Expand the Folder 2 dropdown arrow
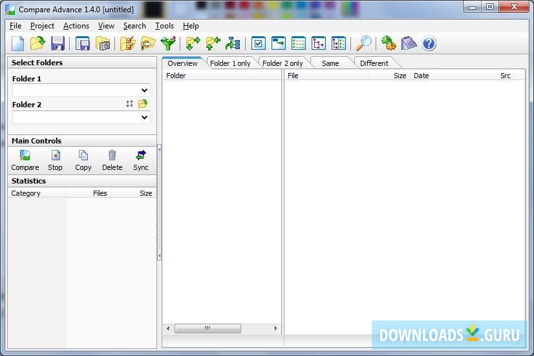Screen dimensions: 534x356 tap(144, 118)
